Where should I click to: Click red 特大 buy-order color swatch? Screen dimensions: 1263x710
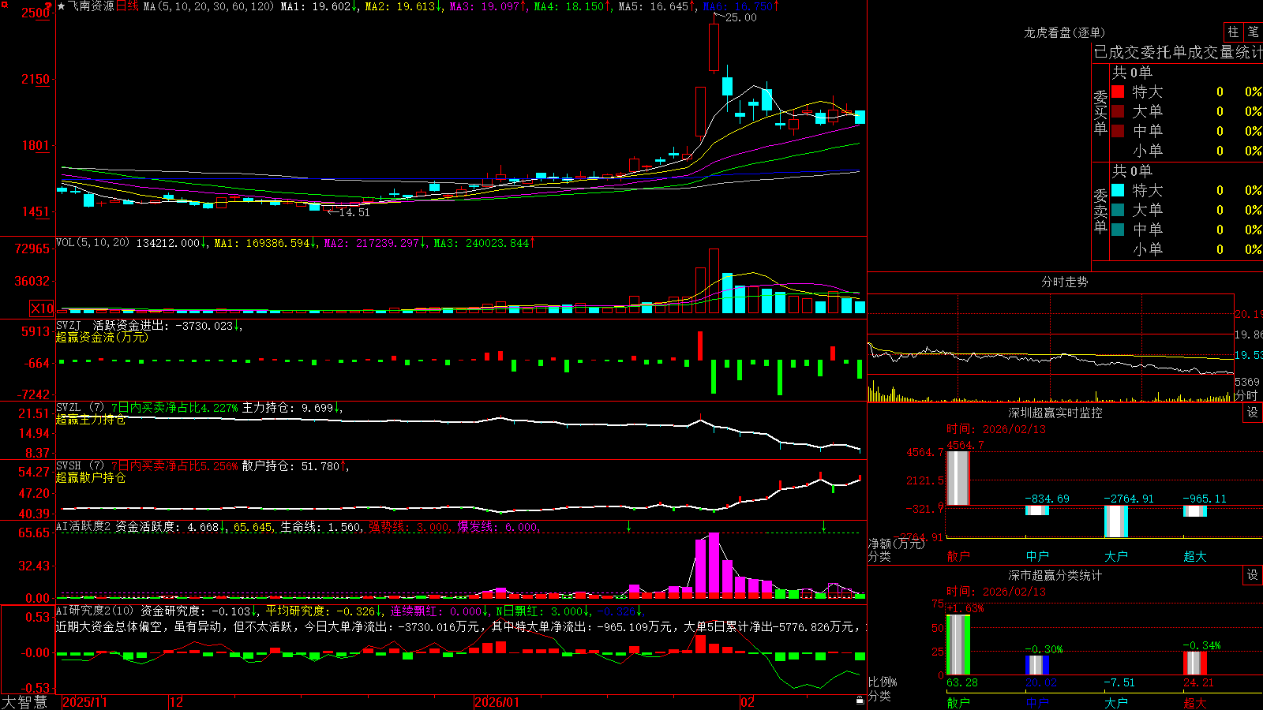tap(1118, 92)
